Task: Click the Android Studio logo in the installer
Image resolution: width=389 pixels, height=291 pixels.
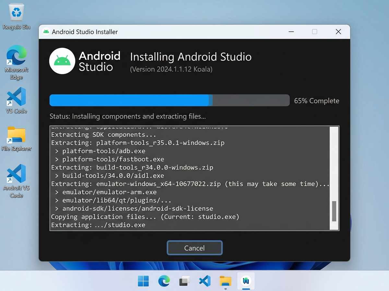Action: click(x=62, y=61)
